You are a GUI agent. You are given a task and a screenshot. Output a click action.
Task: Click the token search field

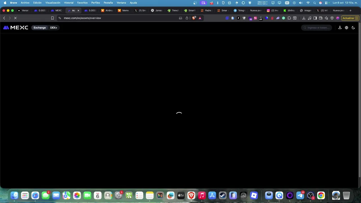pyautogui.click(x=316, y=28)
